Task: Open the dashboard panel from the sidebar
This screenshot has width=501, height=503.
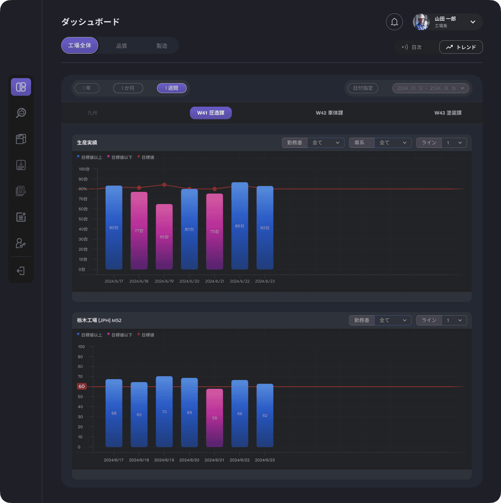Action: [x=21, y=87]
